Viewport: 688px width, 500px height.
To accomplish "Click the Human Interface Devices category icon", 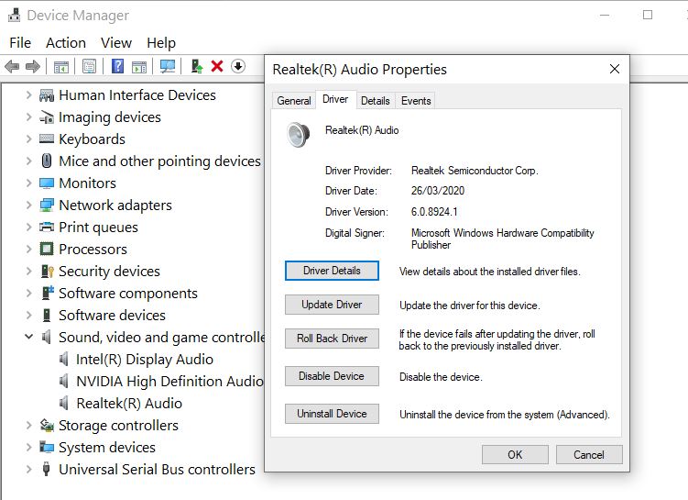I will [x=47, y=95].
